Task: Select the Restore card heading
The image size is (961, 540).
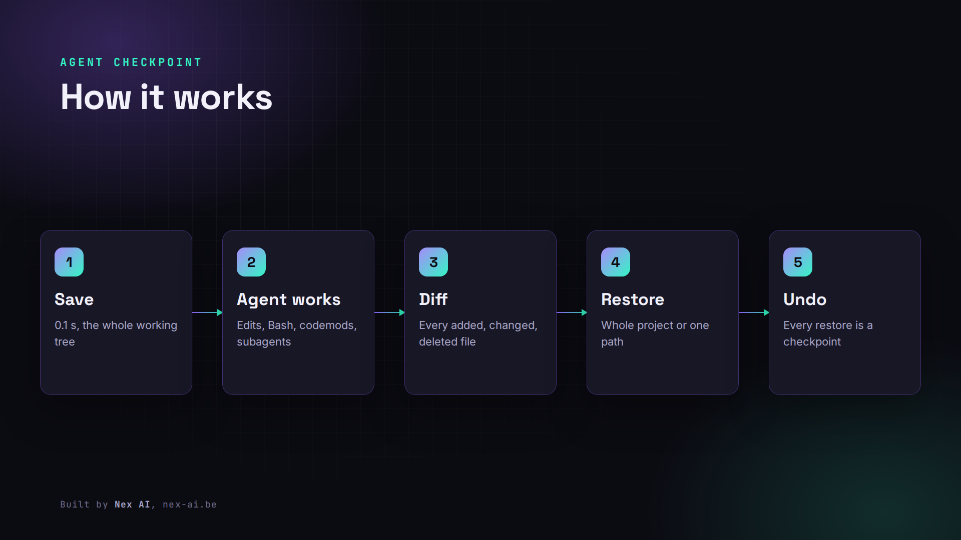Action: click(x=633, y=299)
